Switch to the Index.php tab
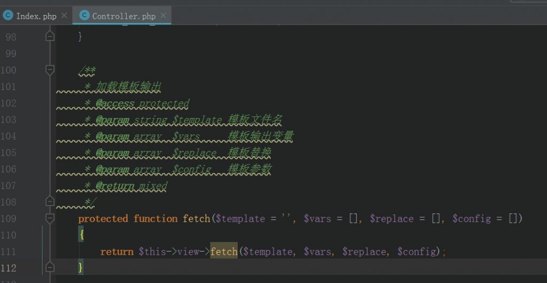 36,16
